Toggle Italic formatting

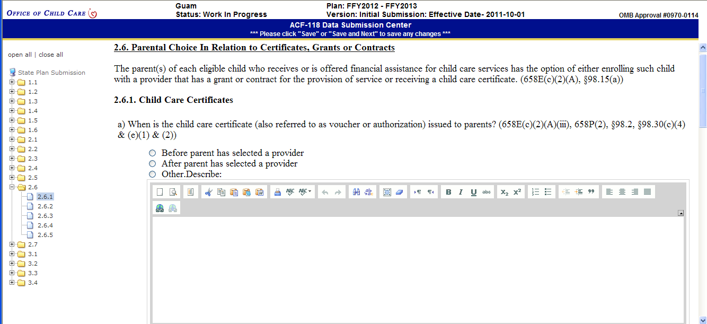click(461, 192)
